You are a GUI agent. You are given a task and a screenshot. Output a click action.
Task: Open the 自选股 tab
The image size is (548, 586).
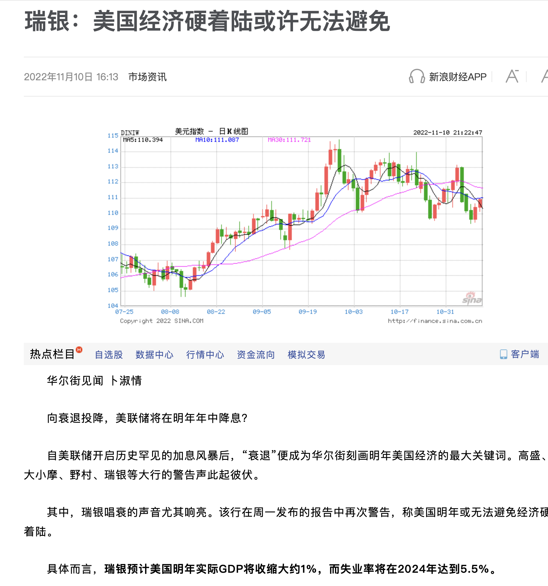coord(109,355)
